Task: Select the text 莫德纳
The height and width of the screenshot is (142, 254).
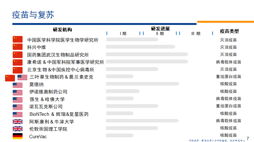Action: coord(36,85)
